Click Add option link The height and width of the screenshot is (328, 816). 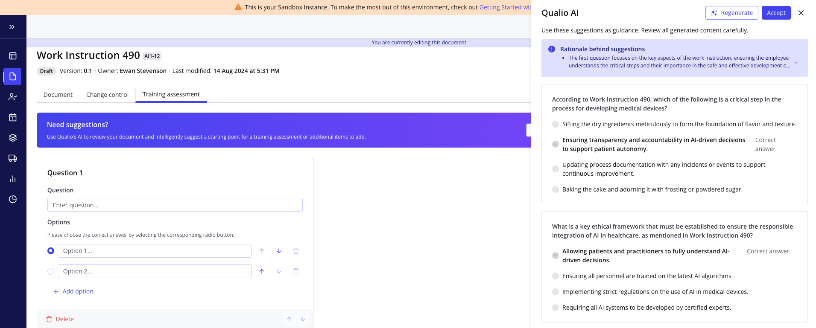(x=73, y=291)
